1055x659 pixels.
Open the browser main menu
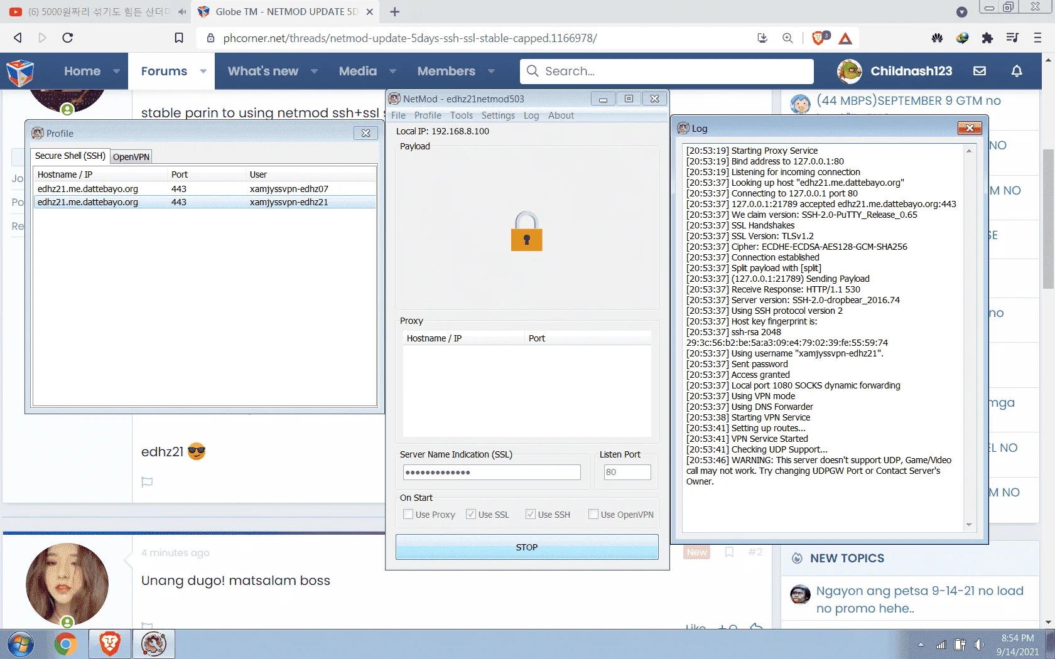click(1037, 38)
